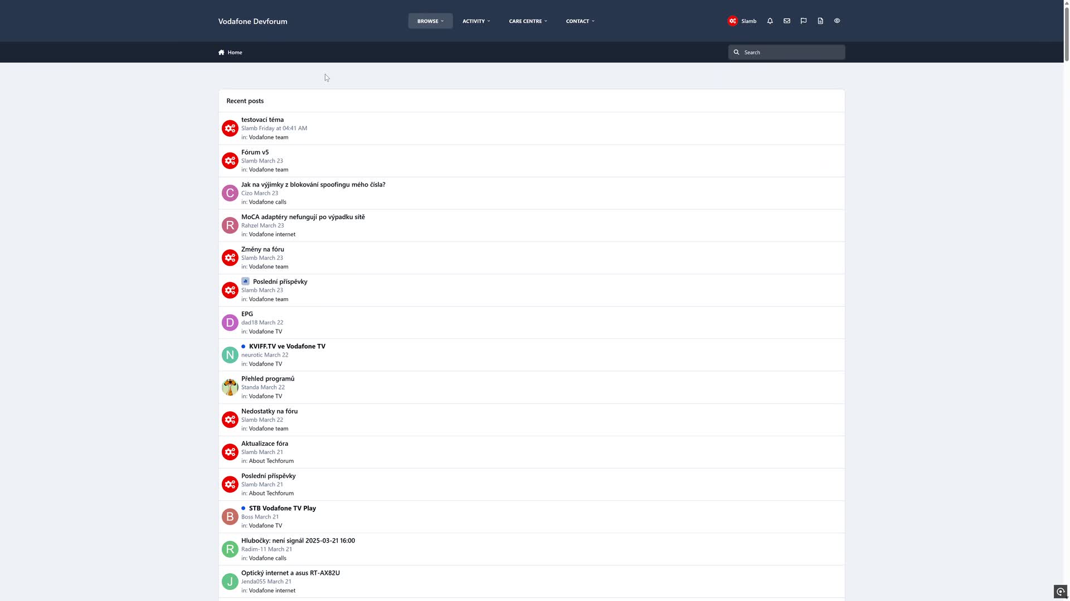Click username neurotic under KVIFF.TV thread
The width and height of the screenshot is (1070, 601).
point(252,355)
